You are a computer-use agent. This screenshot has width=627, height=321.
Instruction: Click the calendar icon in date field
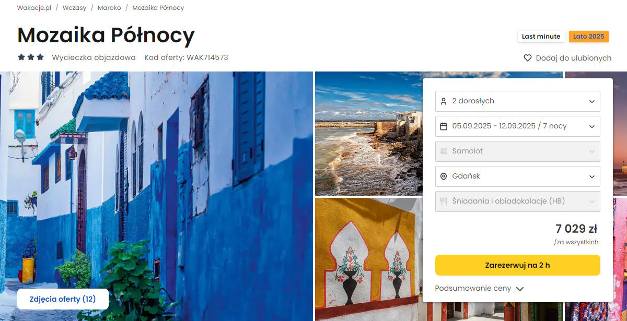pyautogui.click(x=444, y=126)
